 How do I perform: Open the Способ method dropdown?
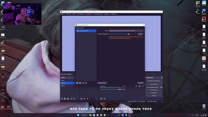click(126, 31)
